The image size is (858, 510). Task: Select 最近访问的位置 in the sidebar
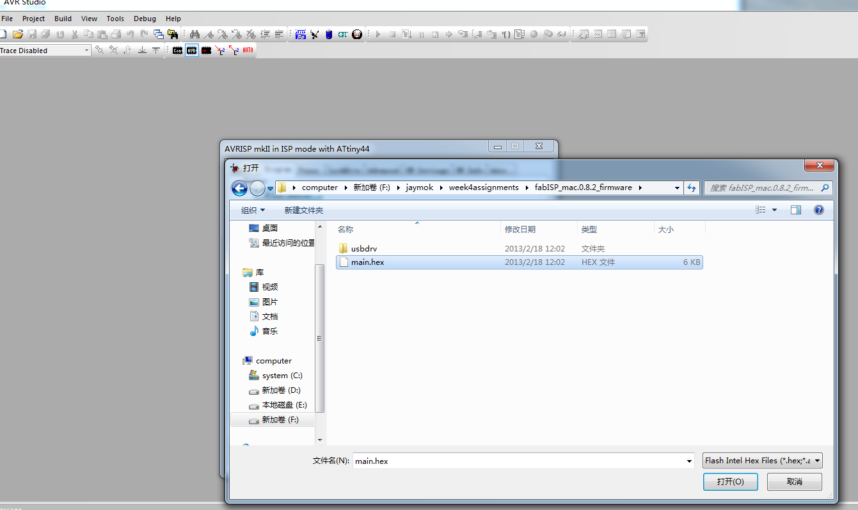point(282,243)
